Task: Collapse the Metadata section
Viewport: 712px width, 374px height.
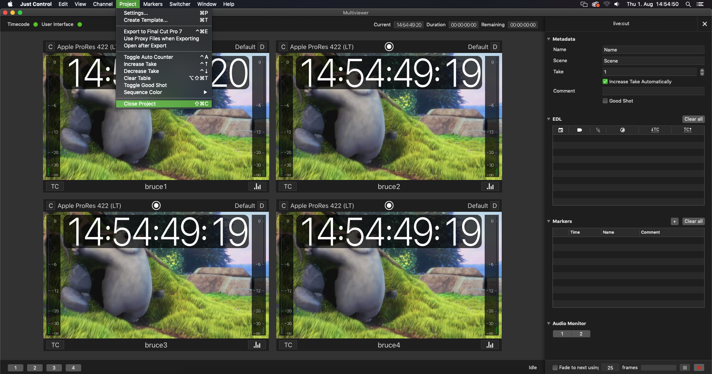Action: (x=549, y=39)
